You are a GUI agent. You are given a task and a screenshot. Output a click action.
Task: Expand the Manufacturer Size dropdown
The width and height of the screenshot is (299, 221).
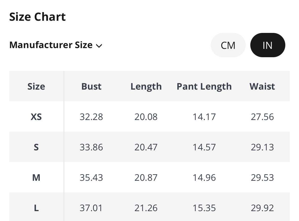[56, 45]
